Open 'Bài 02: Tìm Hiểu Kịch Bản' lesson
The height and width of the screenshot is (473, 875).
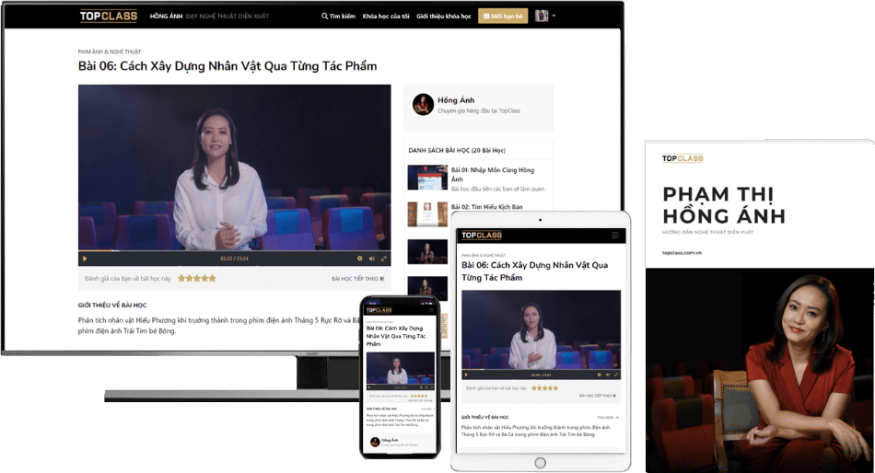[x=489, y=207]
